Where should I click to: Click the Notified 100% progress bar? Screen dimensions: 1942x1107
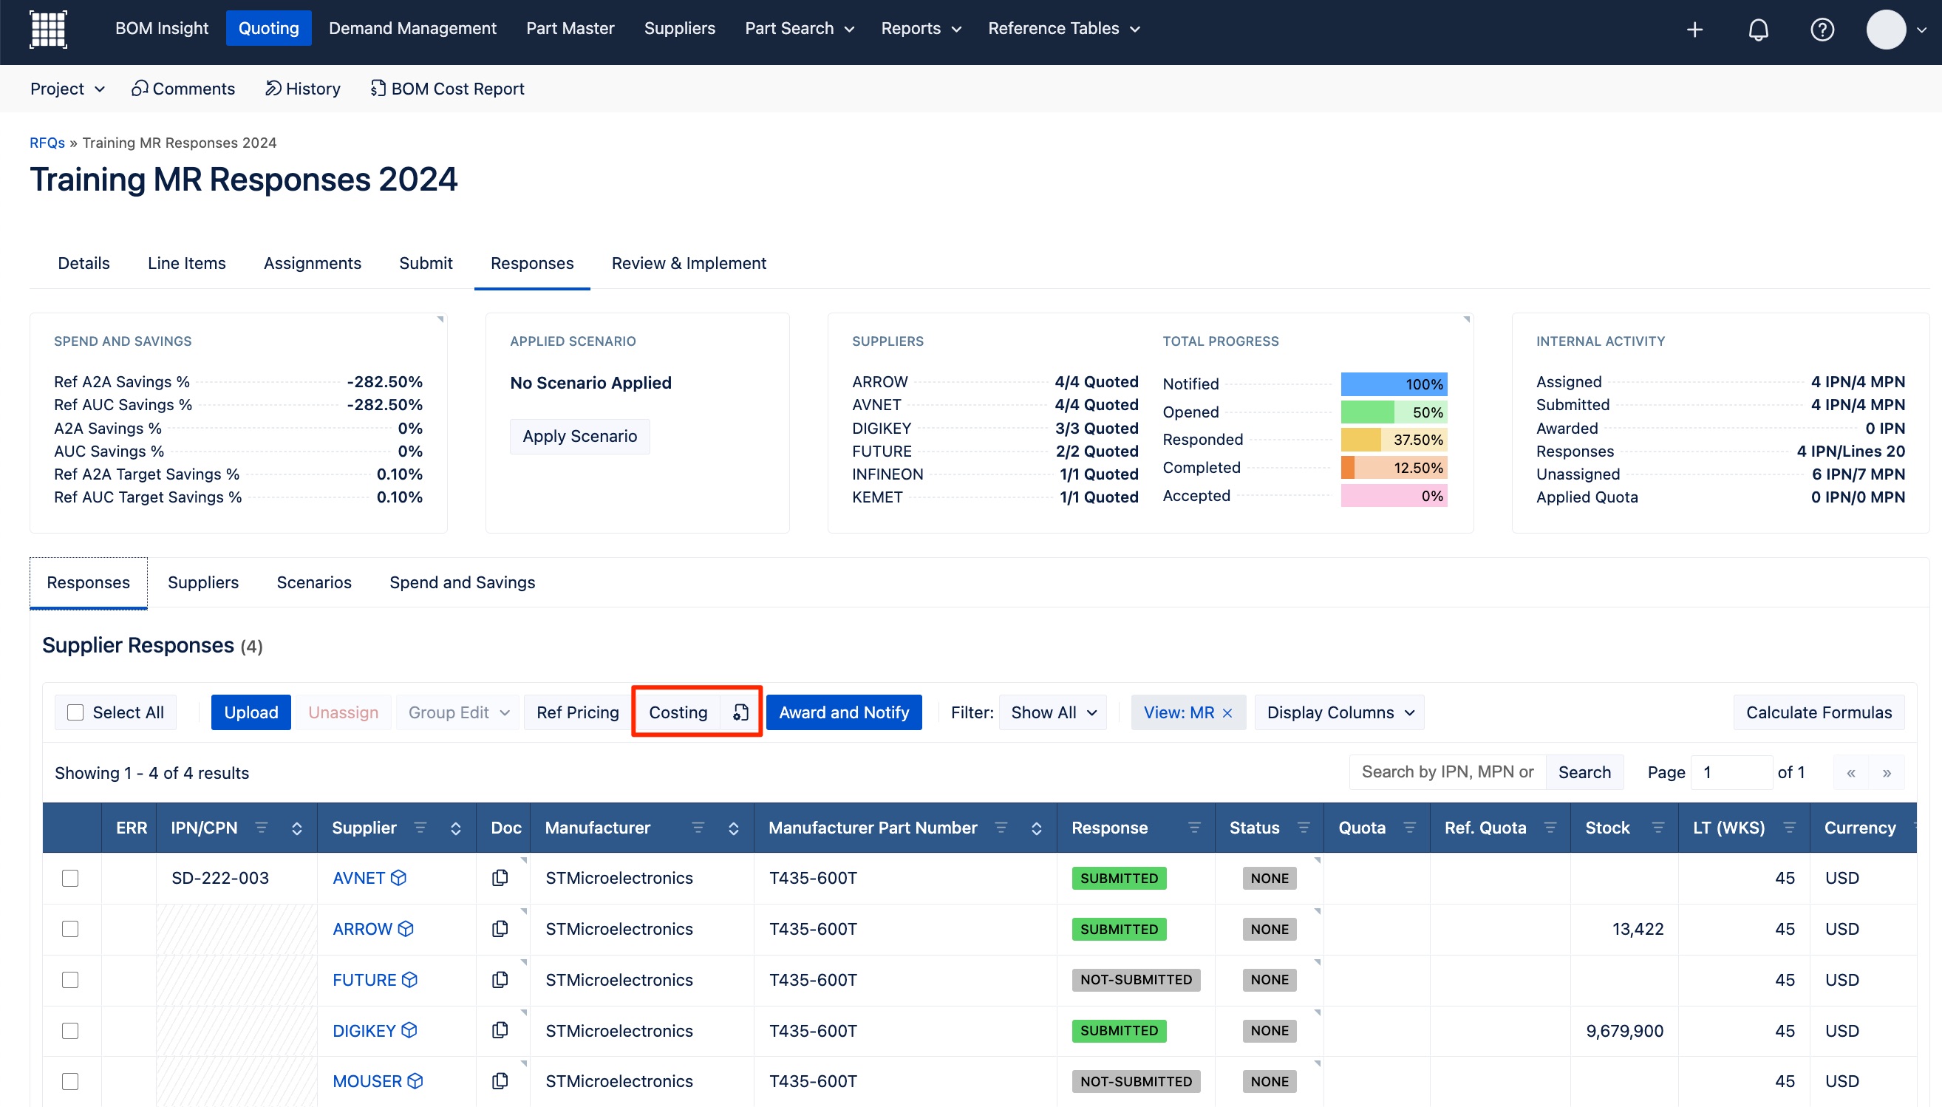click(1394, 384)
